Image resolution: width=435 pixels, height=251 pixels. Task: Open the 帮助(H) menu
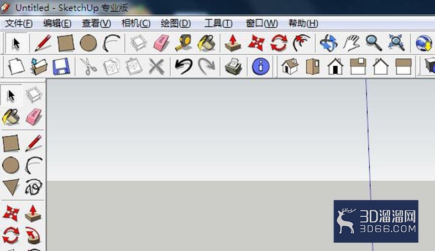(x=303, y=23)
